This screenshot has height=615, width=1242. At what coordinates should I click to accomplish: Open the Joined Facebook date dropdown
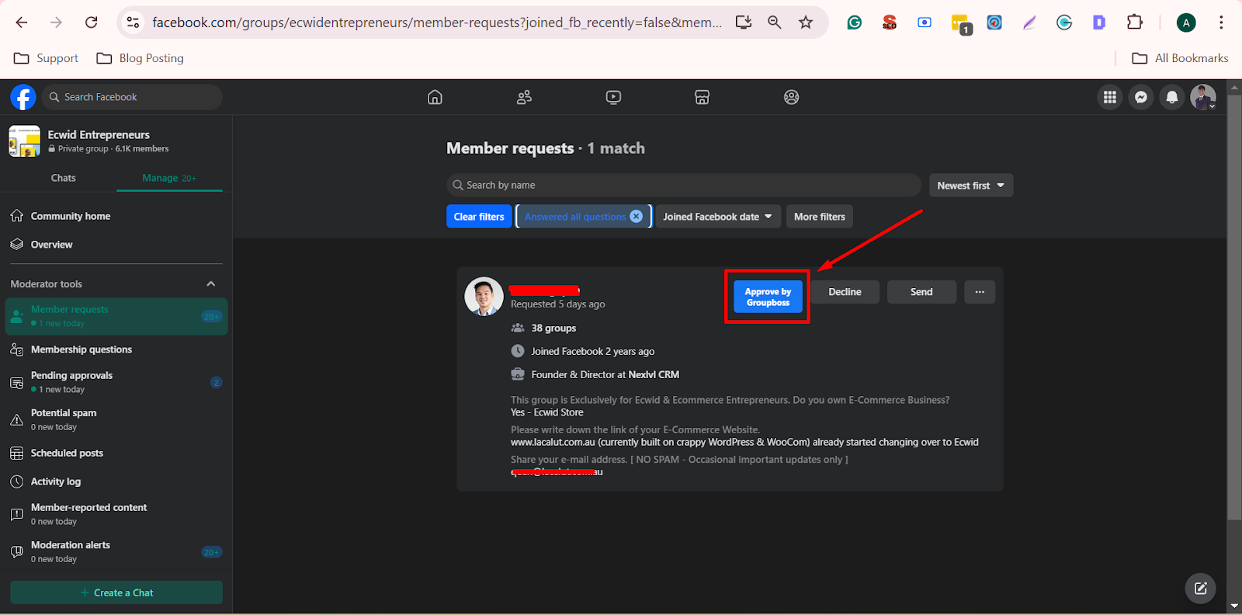click(x=717, y=217)
